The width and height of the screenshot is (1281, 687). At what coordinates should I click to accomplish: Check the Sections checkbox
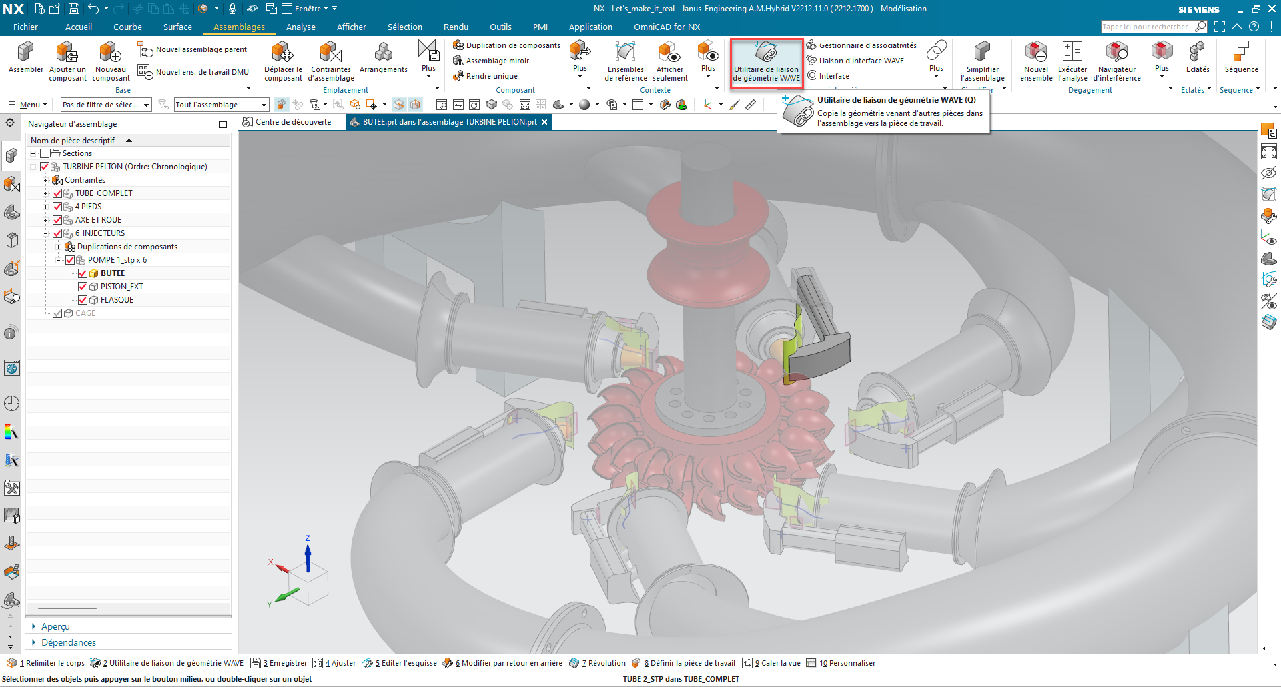45,153
